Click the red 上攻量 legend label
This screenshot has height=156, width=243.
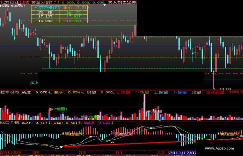click(123, 92)
